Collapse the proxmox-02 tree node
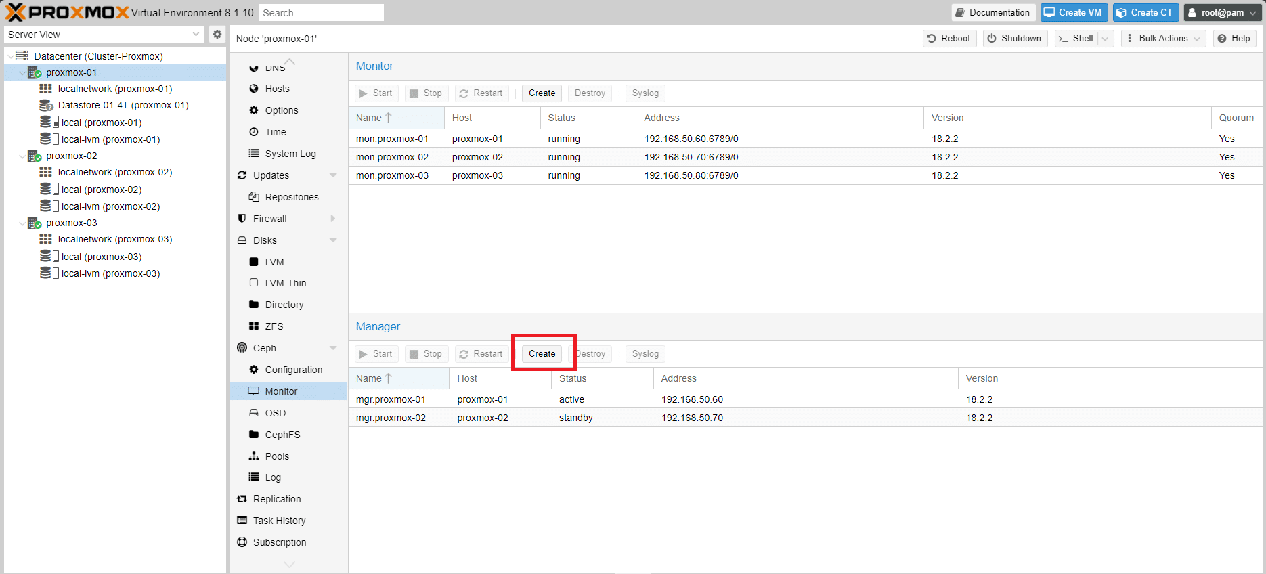1266x574 pixels. 22,156
